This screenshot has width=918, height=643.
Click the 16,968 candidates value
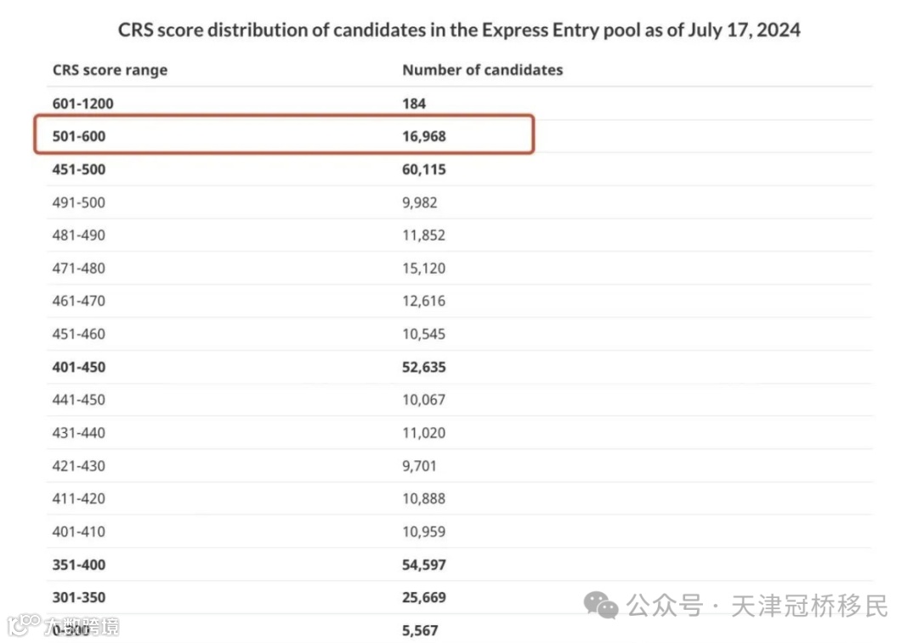(424, 136)
